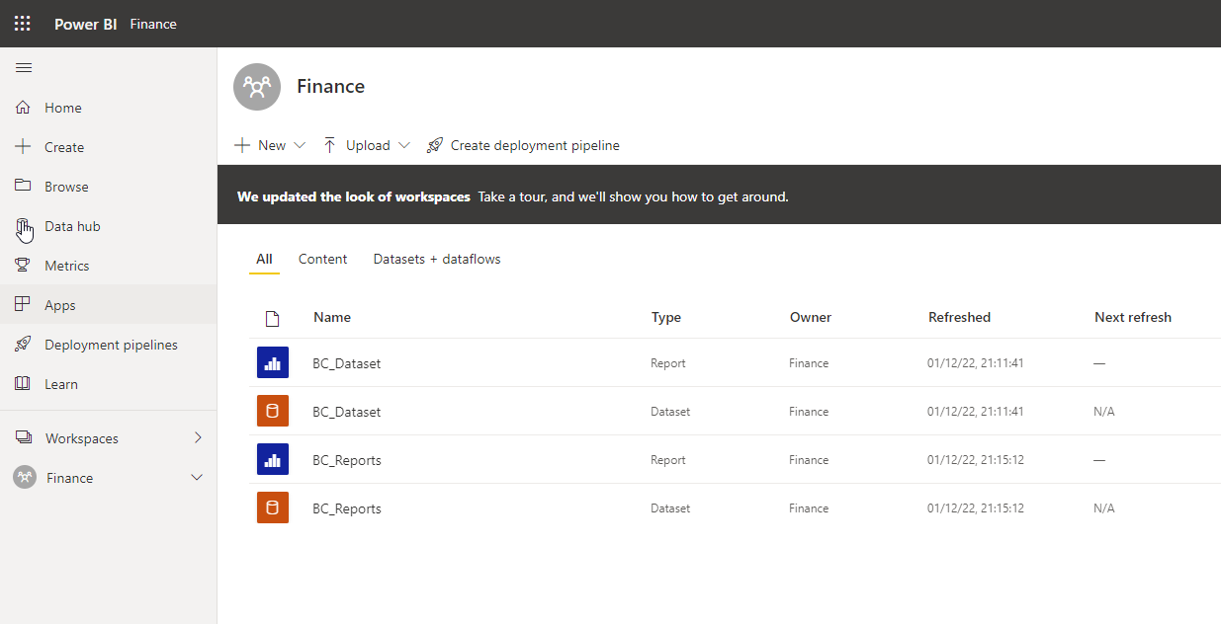Collapse the navigation pane hamburger icon
Viewport: 1221px width, 624px height.
coord(24,68)
